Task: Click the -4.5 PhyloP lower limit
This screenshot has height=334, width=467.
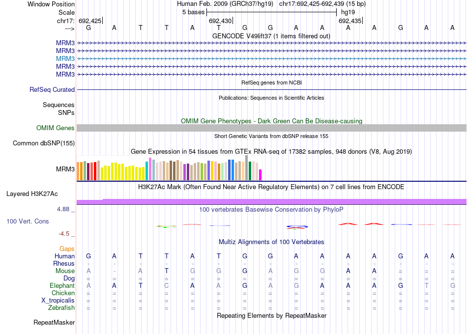Action: [x=64, y=234]
